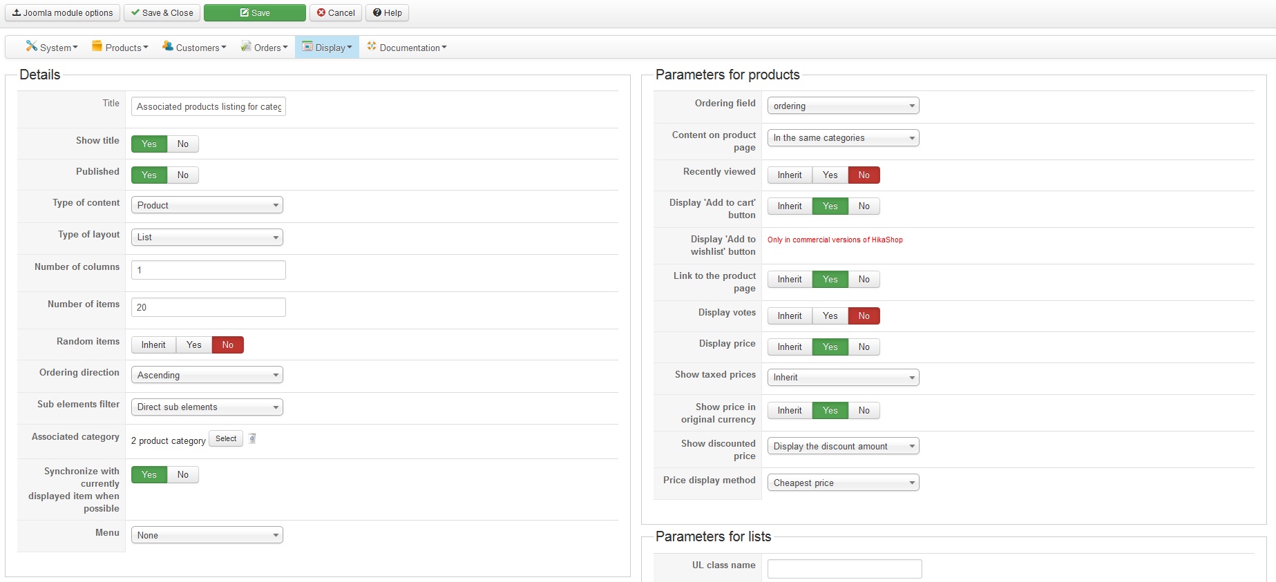Open the Products menu
The height and width of the screenshot is (582, 1276).
[120, 47]
